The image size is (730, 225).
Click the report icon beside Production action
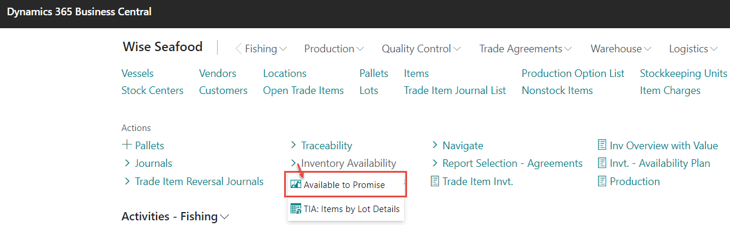[602, 182]
